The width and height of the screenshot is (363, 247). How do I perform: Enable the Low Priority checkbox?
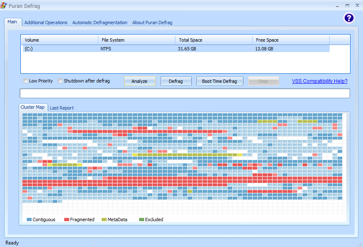click(x=26, y=81)
